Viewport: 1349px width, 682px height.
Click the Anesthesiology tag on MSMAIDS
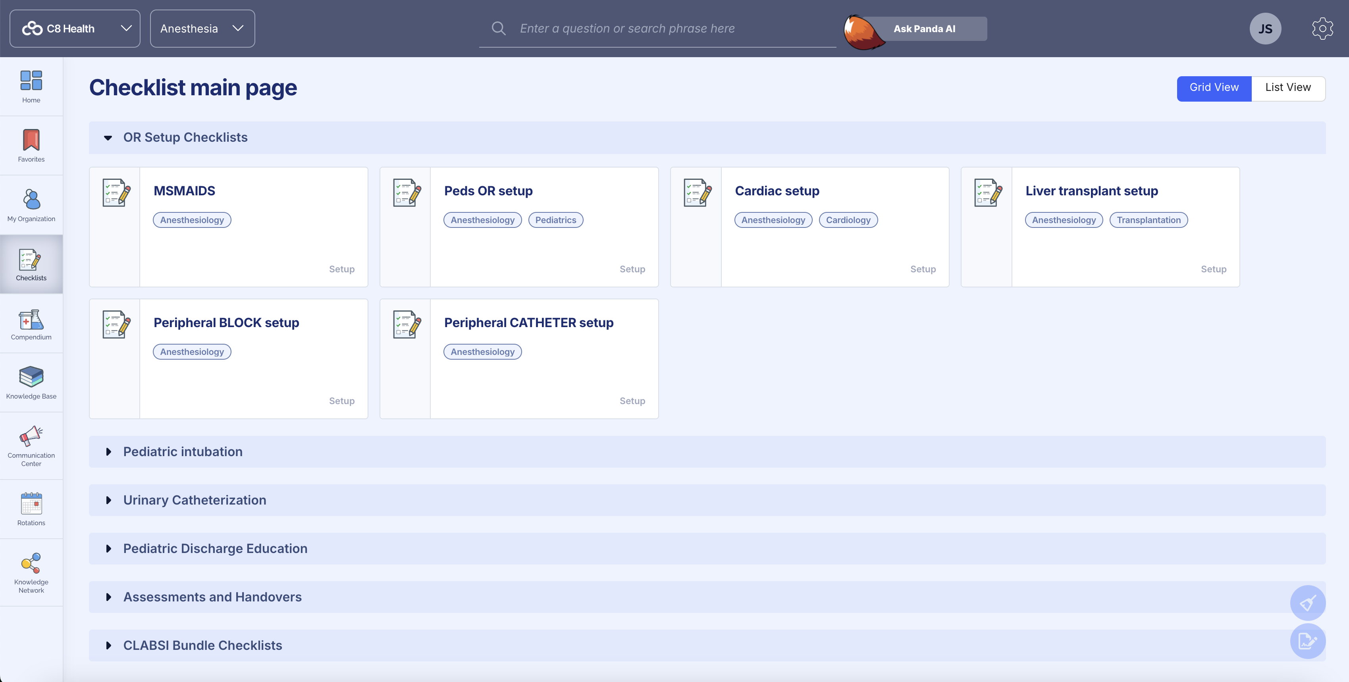[192, 220]
